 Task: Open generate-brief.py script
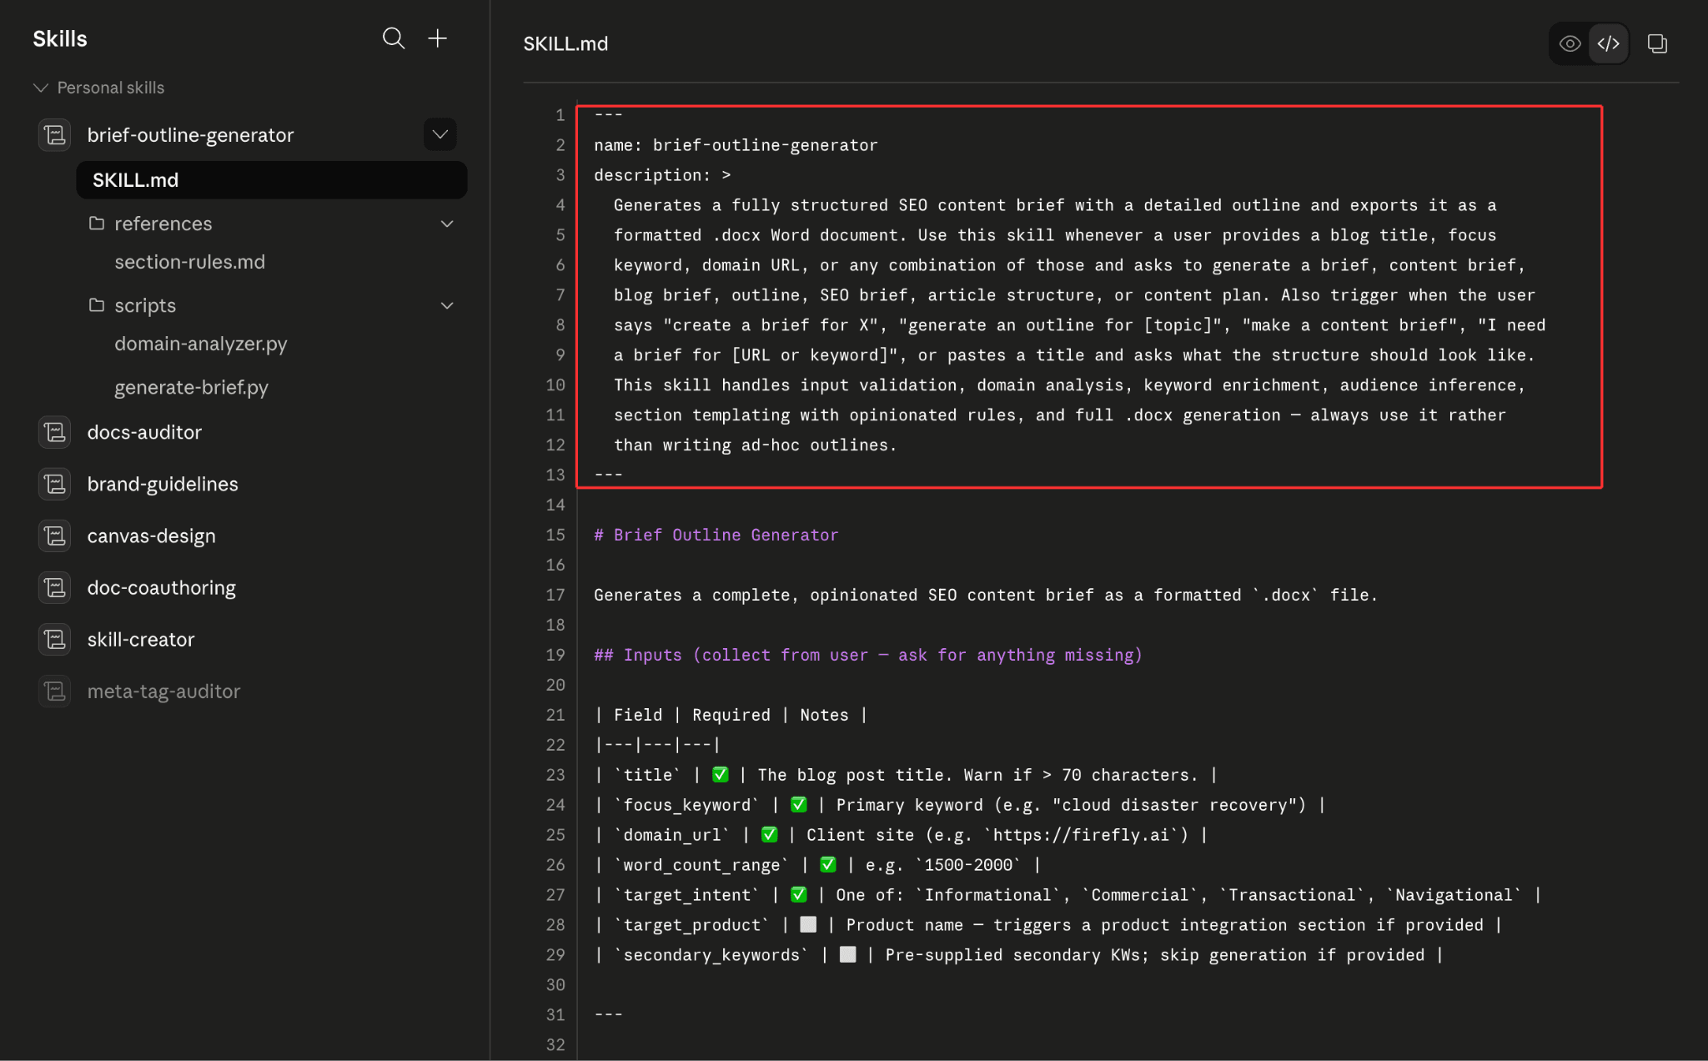(x=191, y=387)
